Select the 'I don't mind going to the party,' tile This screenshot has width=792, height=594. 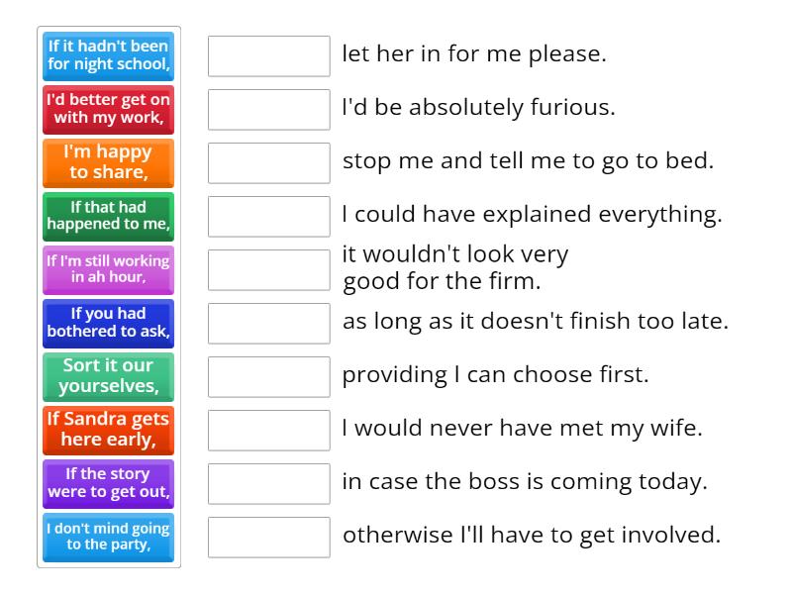pyautogui.click(x=108, y=537)
